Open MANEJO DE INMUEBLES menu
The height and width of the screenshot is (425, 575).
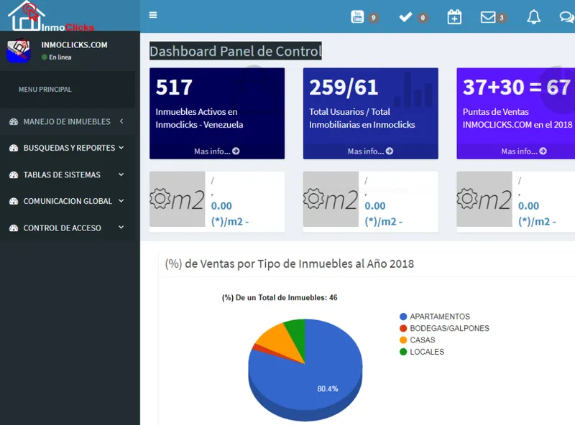(68, 121)
